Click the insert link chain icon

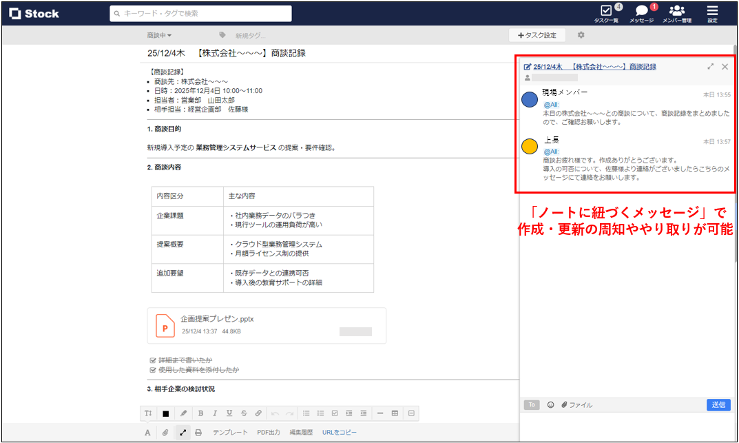point(258,413)
